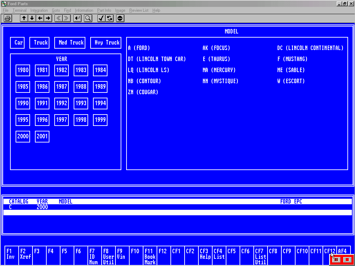
Task: Choose year 1984
Action: coord(100,70)
